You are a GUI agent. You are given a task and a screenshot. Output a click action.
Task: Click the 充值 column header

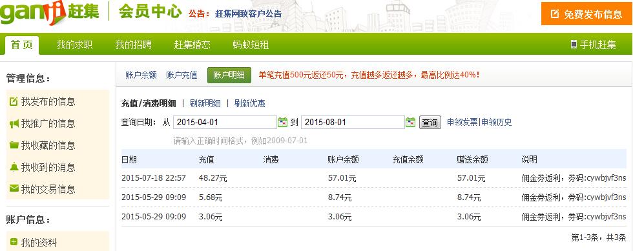click(x=206, y=160)
